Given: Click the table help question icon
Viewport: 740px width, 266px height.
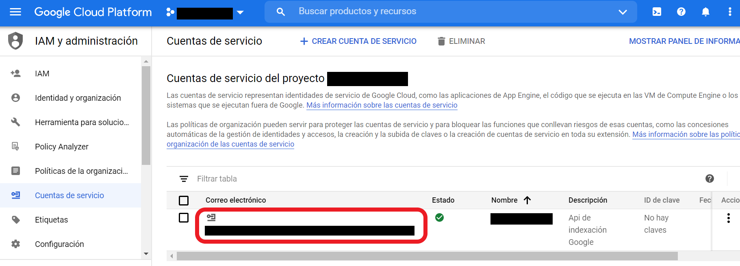Looking at the screenshot, I should pyautogui.click(x=710, y=179).
